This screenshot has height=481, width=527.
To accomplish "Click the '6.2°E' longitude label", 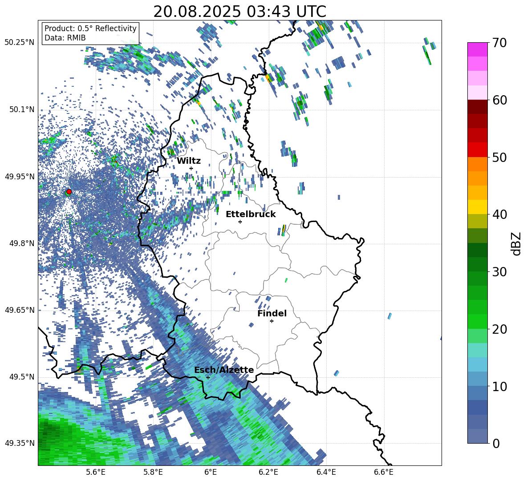I will pos(268,472).
